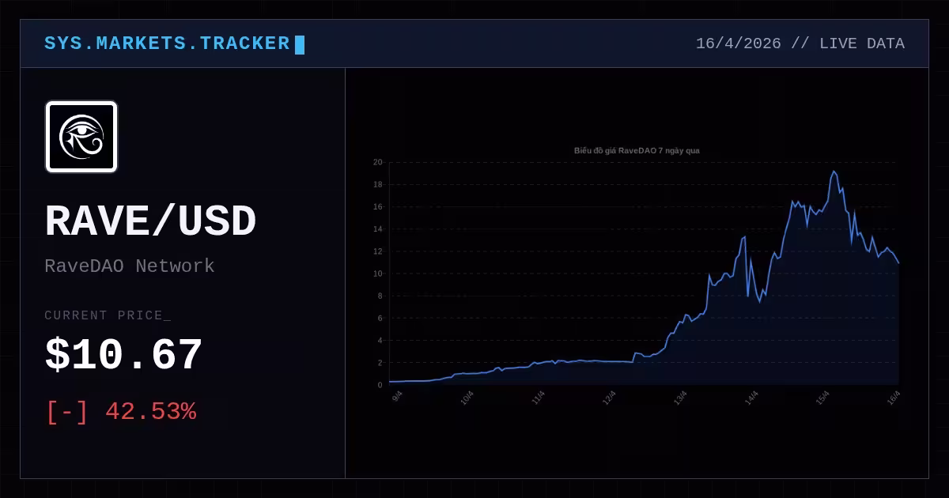Viewport: 949px width, 498px height.
Task: Click the 8 label on the y-axis
Action: pos(380,296)
